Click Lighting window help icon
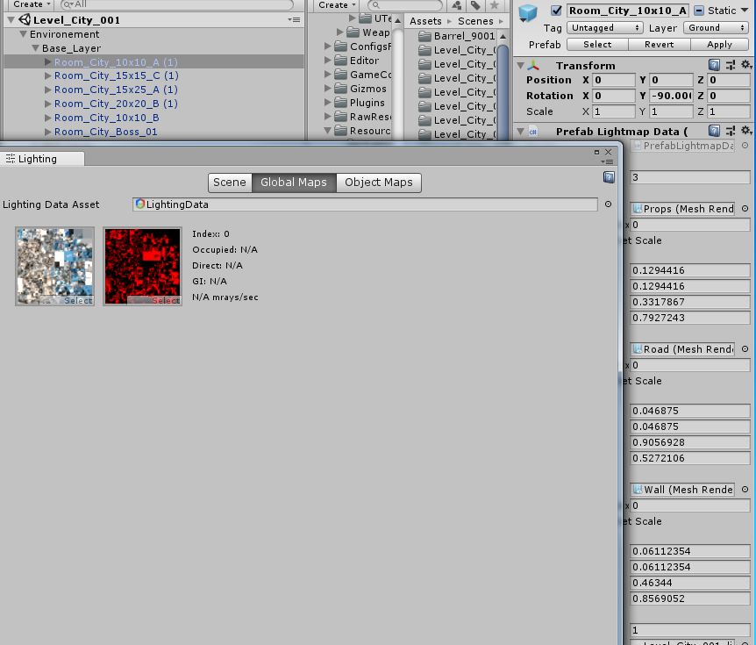 tap(609, 177)
